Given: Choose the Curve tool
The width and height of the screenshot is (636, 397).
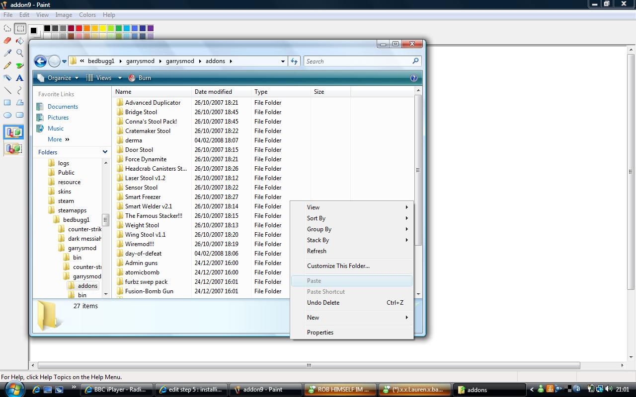Looking at the screenshot, I should click(20, 90).
